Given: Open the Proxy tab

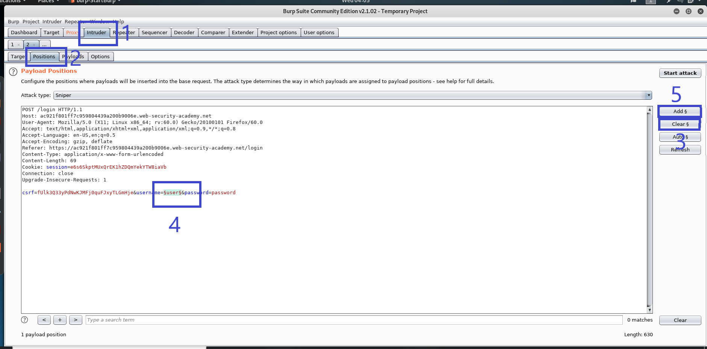Looking at the screenshot, I should (72, 33).
